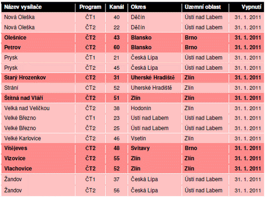
Task: Select the Program column header
Action: click(90, 7)
